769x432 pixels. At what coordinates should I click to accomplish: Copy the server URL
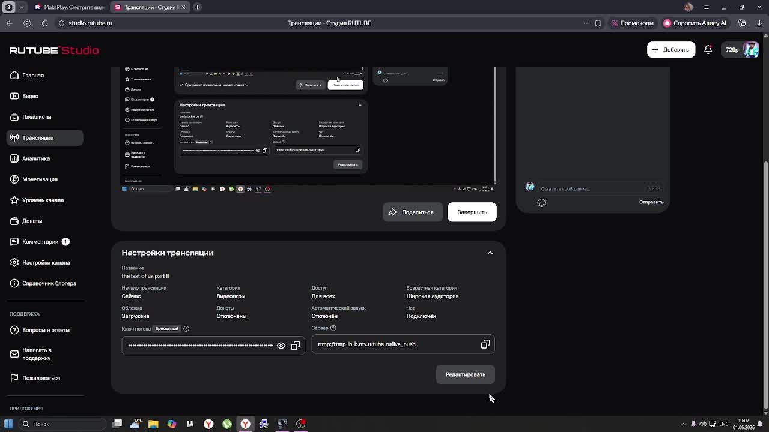485,344
